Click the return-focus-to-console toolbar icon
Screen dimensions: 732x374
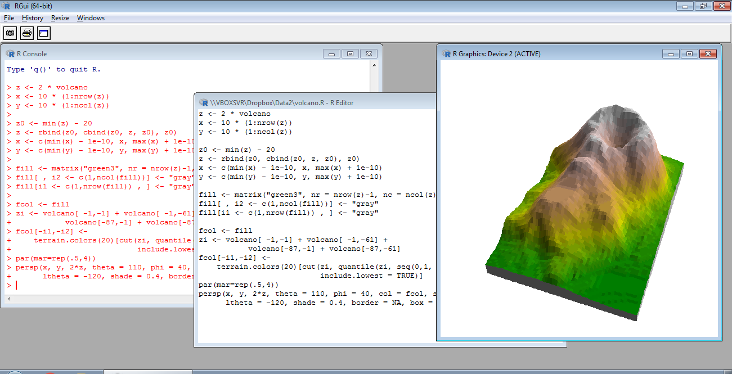point(43,33)
